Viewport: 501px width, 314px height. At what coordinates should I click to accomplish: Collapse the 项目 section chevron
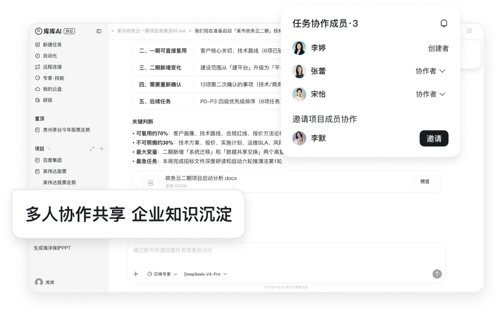click(49, 149)
